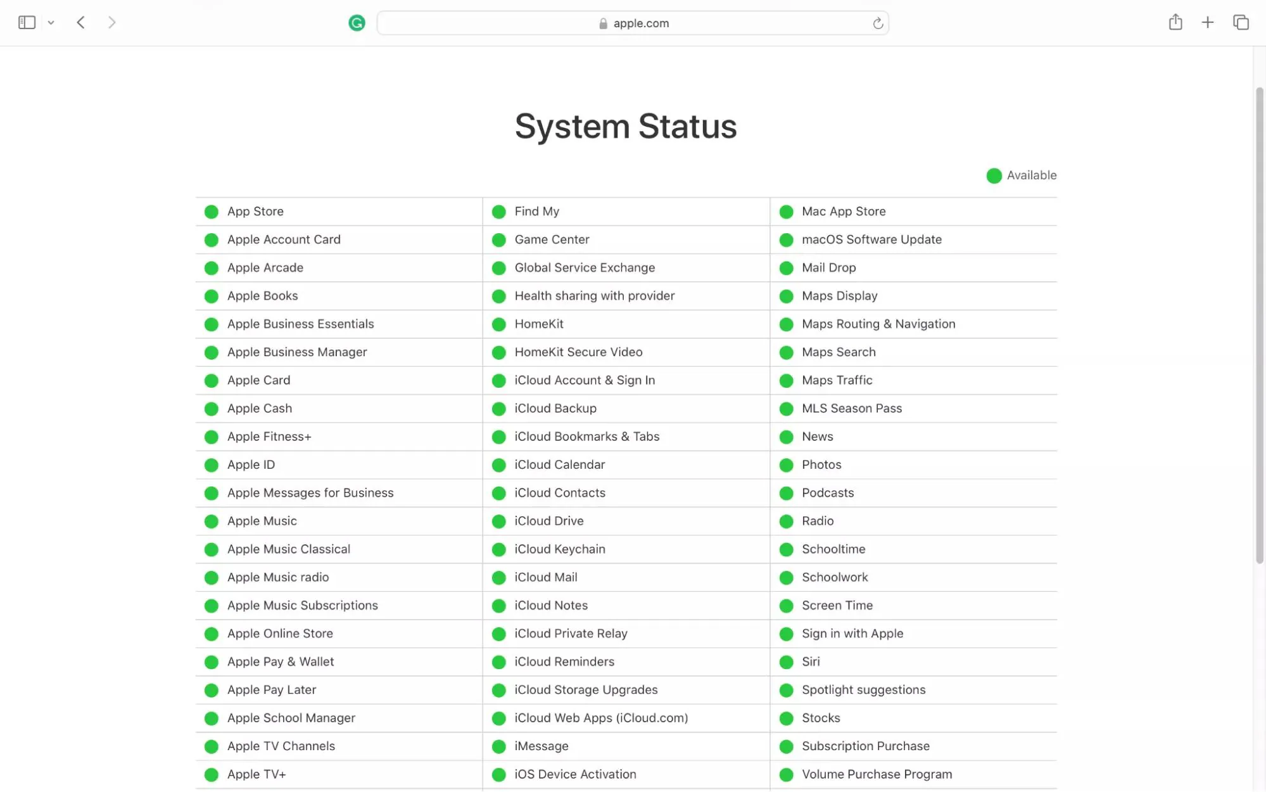Select the Apple Pay Later entry

point(272,690)
